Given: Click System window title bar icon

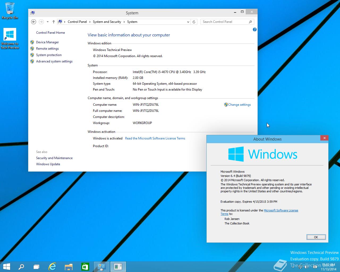Looking at the screenshot, I should pyautogui.click(x=33, y=13).
